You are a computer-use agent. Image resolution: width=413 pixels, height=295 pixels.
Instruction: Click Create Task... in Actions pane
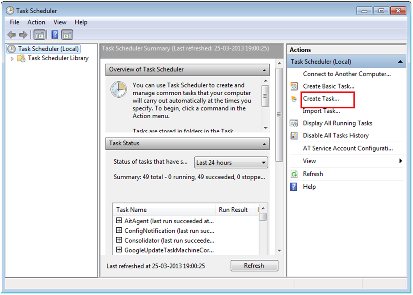[321, 98]
